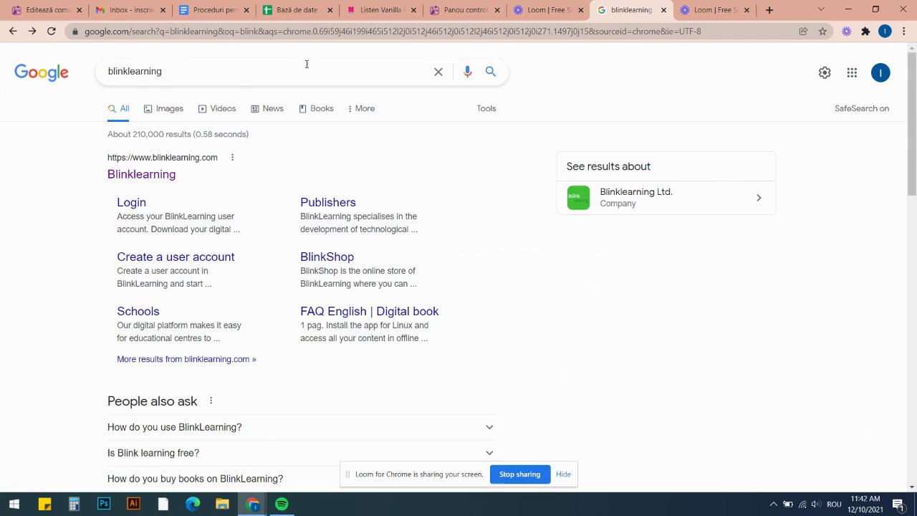
Task: Open Spotify from taskbar
Action: (x=282, y=505)
